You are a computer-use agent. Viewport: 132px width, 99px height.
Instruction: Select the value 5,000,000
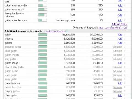pyautogui.click(x=97, y=39)
